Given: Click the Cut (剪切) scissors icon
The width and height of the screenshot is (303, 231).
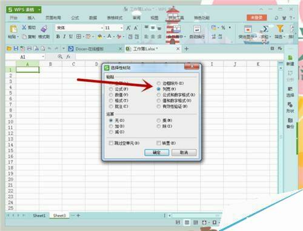Looking at the screenshot, I should 24,27.
